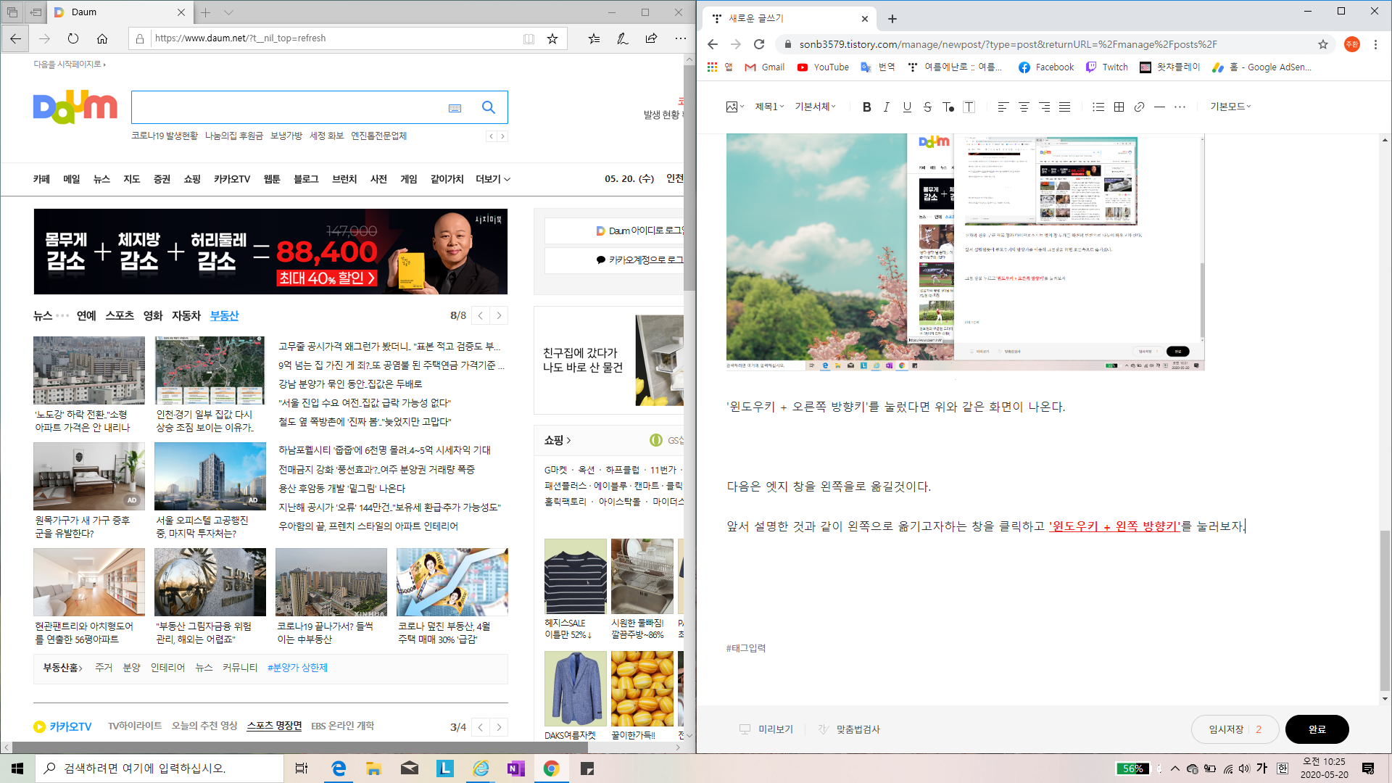The image size is (1392, 783).
Task: Open the 기본서체 font dropdown
Action: coord(815,107)
